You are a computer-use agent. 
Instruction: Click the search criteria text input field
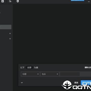coord(70,74)
